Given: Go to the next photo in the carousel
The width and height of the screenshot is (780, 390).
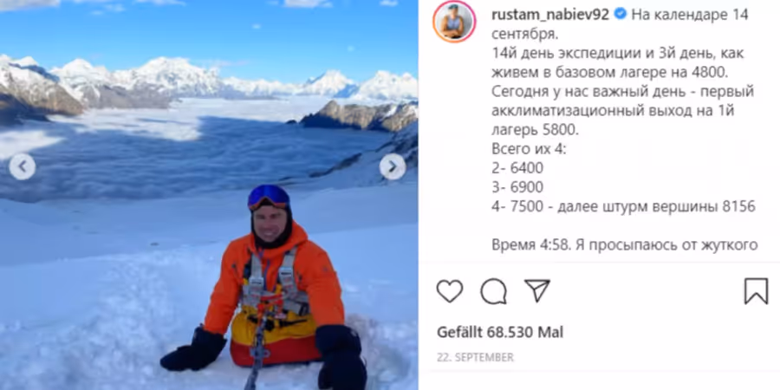Looking at the screenshot, I should (x=393, y=166).
